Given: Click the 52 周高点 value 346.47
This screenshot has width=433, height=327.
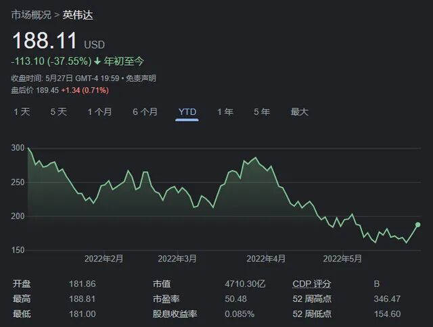Looking at the screenshot, I should pyautogui.click(x=387, y=299).
